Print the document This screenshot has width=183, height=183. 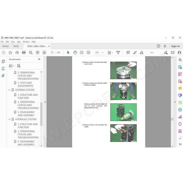click(24, 53)
